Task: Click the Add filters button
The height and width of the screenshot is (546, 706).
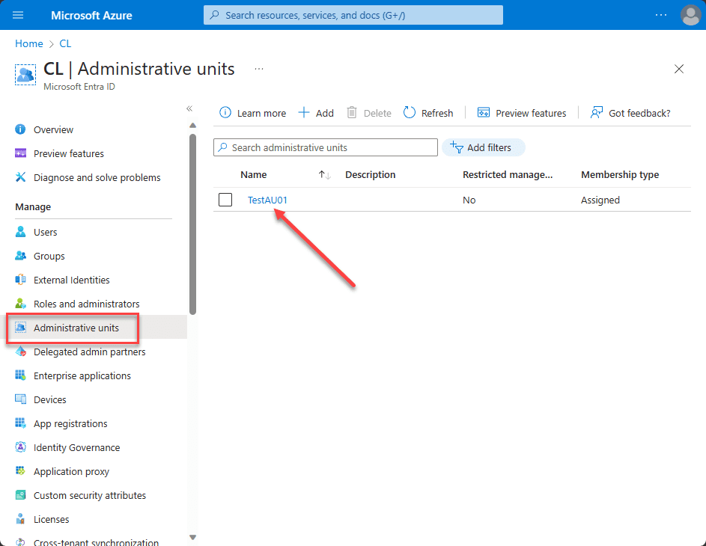Action: coord(483,147)
